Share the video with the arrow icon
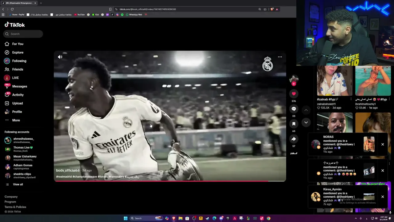Viewport: 394px width, 222px height. 294,139
